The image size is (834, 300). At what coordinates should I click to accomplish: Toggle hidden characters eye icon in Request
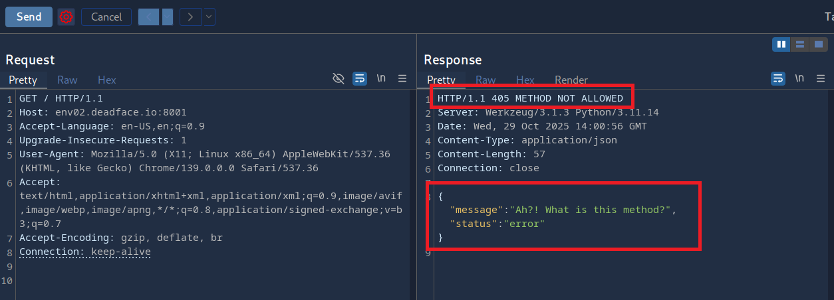[339, 78]
